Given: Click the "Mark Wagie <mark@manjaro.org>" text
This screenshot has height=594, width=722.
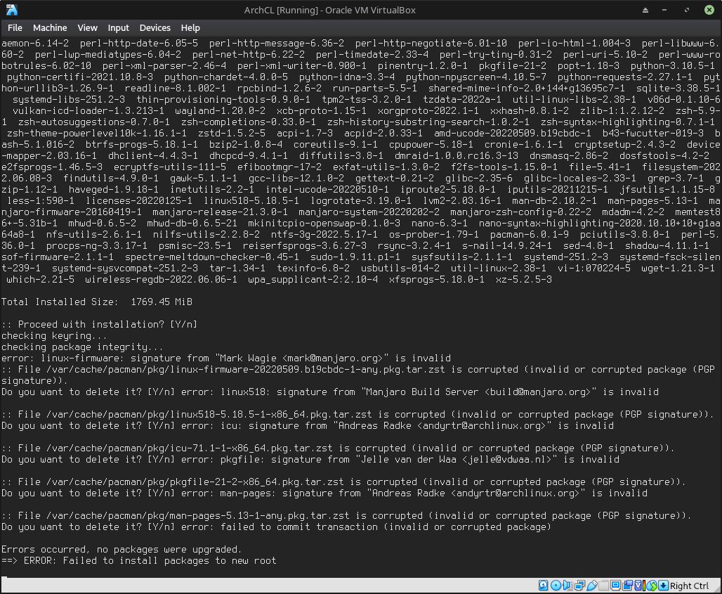Looking at the screenshot, I should pyautogui.click(x=301, y=358).
